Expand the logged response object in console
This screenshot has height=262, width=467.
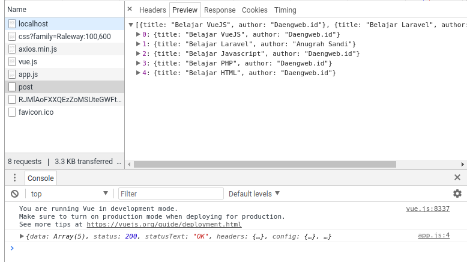click(x=22, y=236)
